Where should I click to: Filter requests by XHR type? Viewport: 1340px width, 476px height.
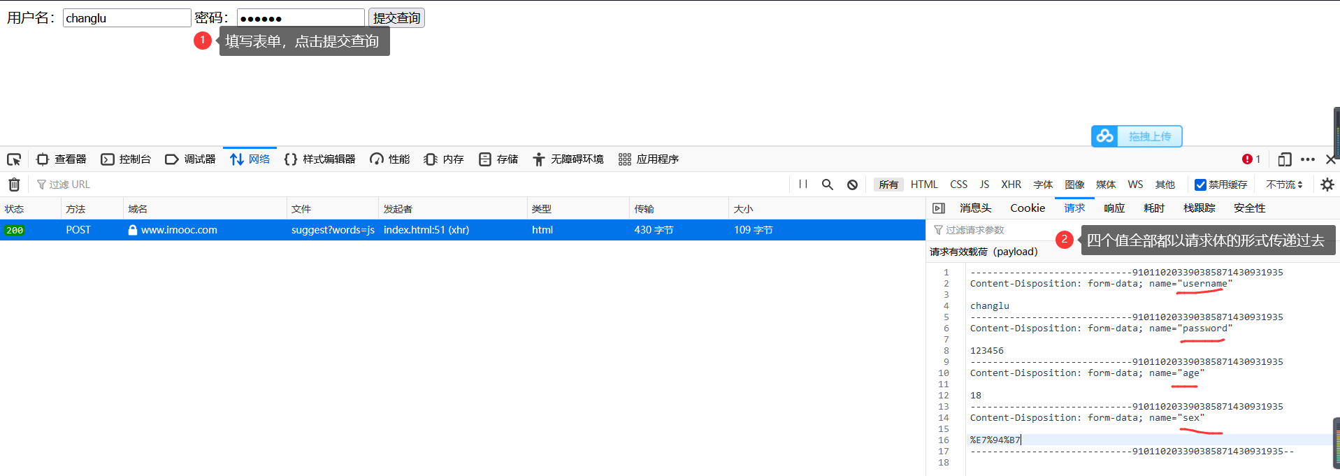[x=1011, y=185]
